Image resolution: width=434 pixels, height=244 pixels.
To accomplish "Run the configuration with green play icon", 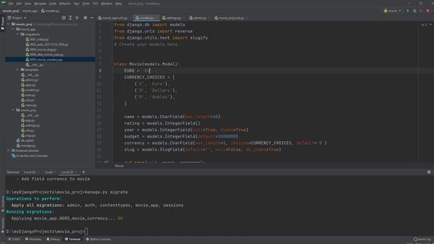I will [408, 11].
